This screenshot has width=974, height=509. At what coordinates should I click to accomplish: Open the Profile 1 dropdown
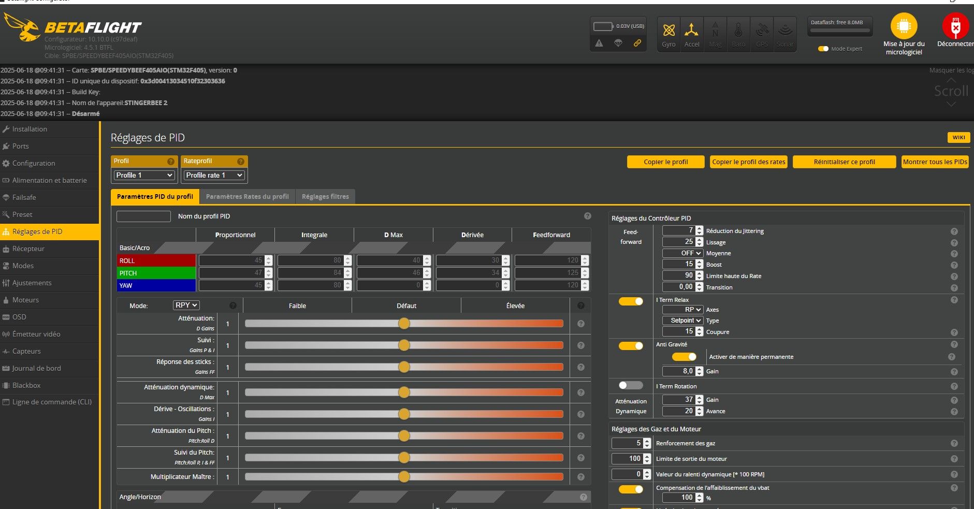[144, 176]
